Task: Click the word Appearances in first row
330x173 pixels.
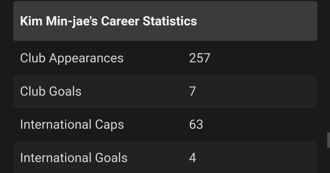Action: point(86,58)
